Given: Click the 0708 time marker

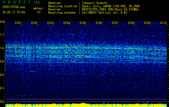Looking at the screenshot, I should [131, 23].
